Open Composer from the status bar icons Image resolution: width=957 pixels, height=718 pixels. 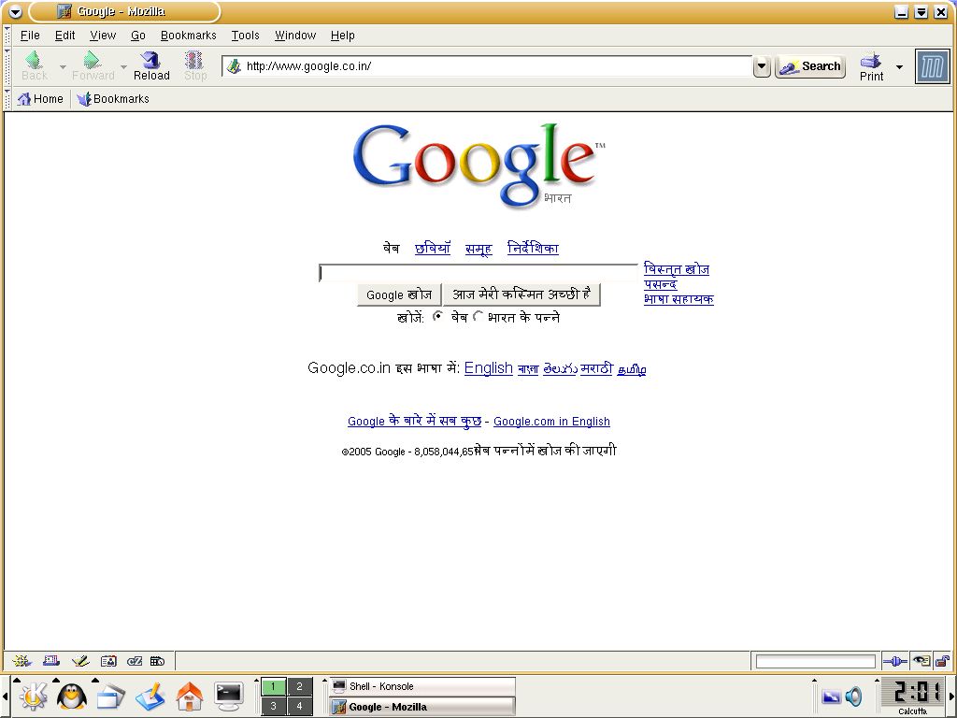pyautogui.click(x=80, y=661)
